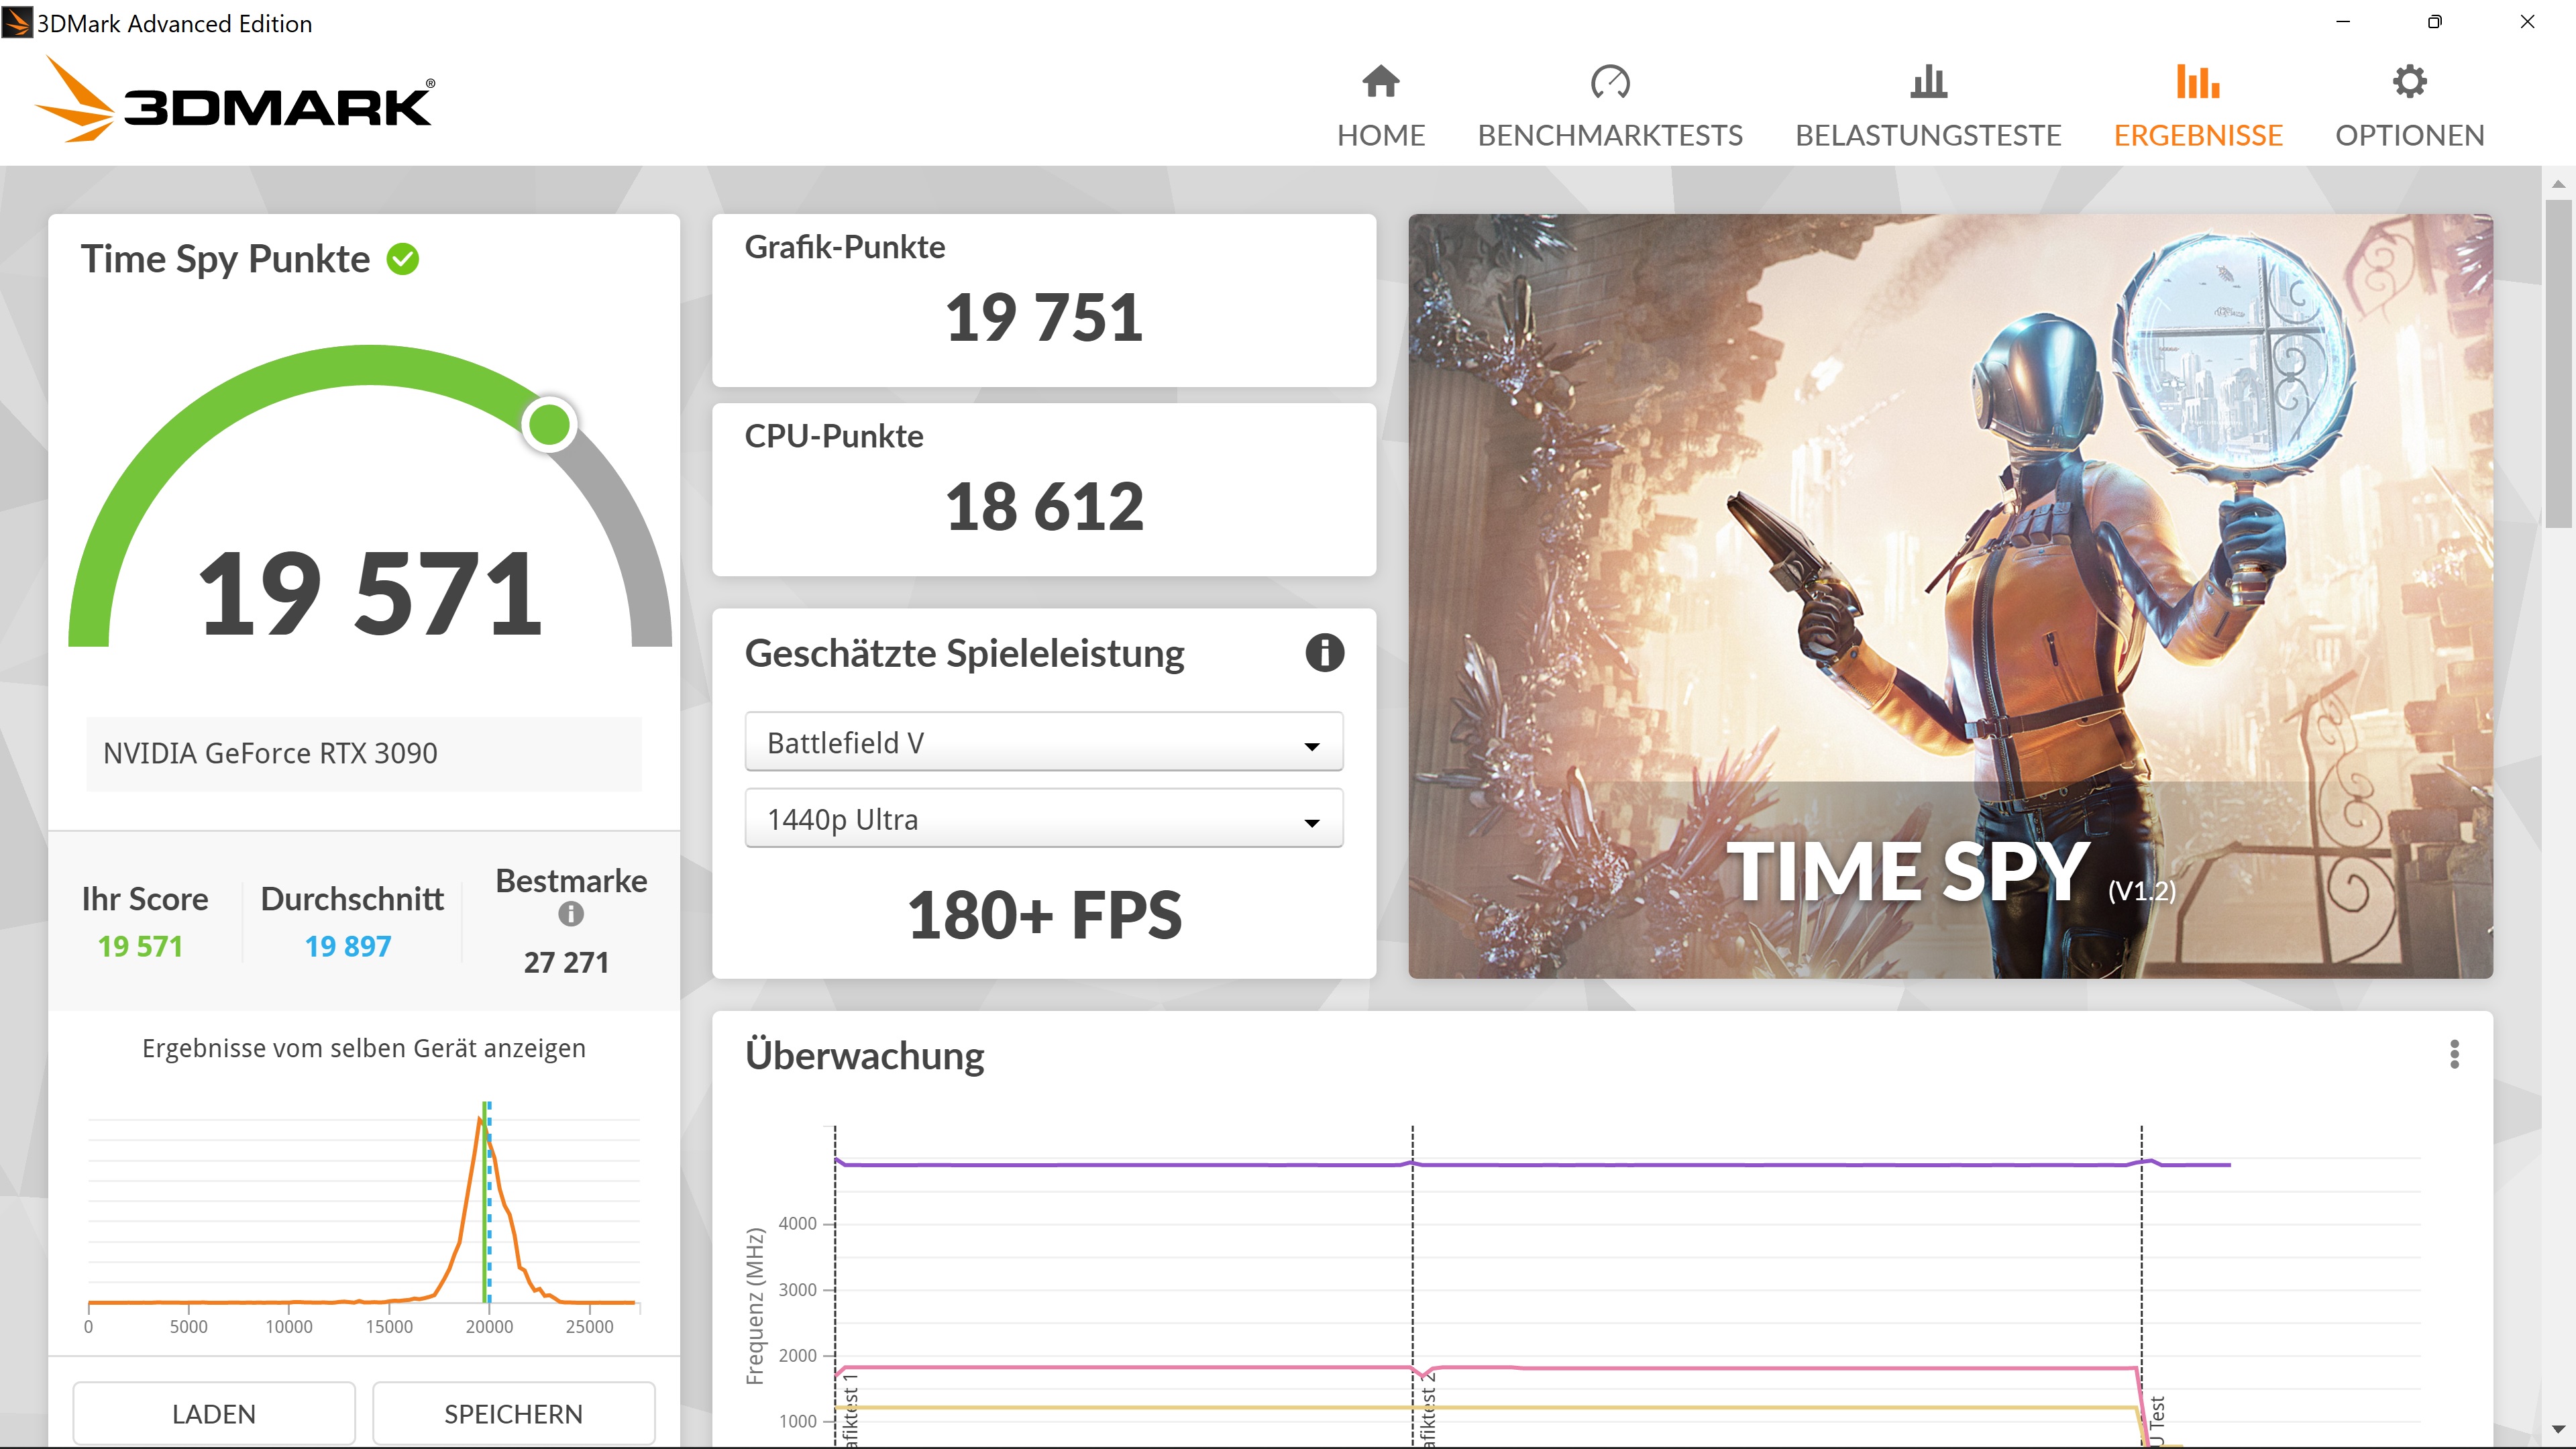This screenshot has height=1449, width=2576.
Task: Click the Time Spy preview image
Action: [x=1950, y=595]
